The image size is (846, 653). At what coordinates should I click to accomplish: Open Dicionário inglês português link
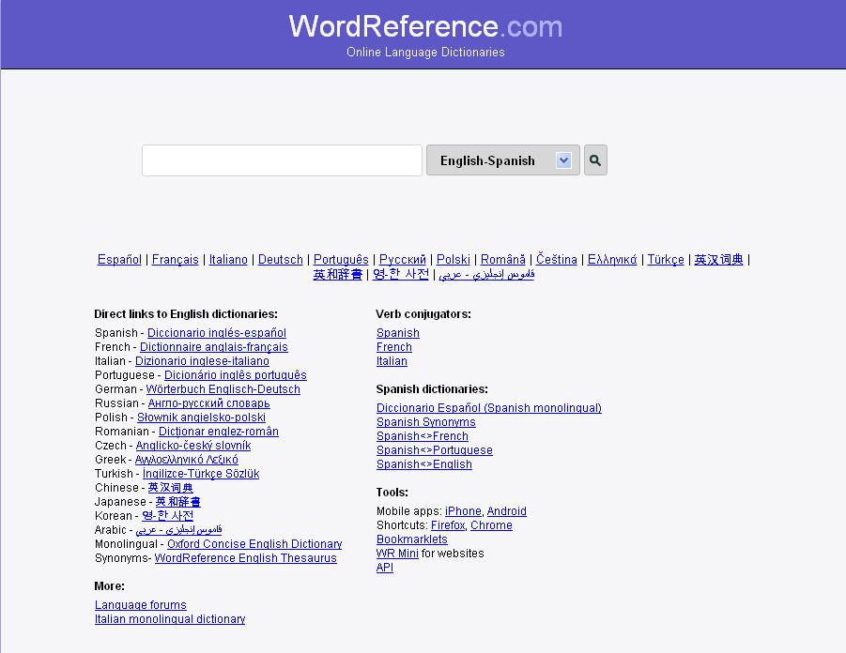tap(236, 374)
